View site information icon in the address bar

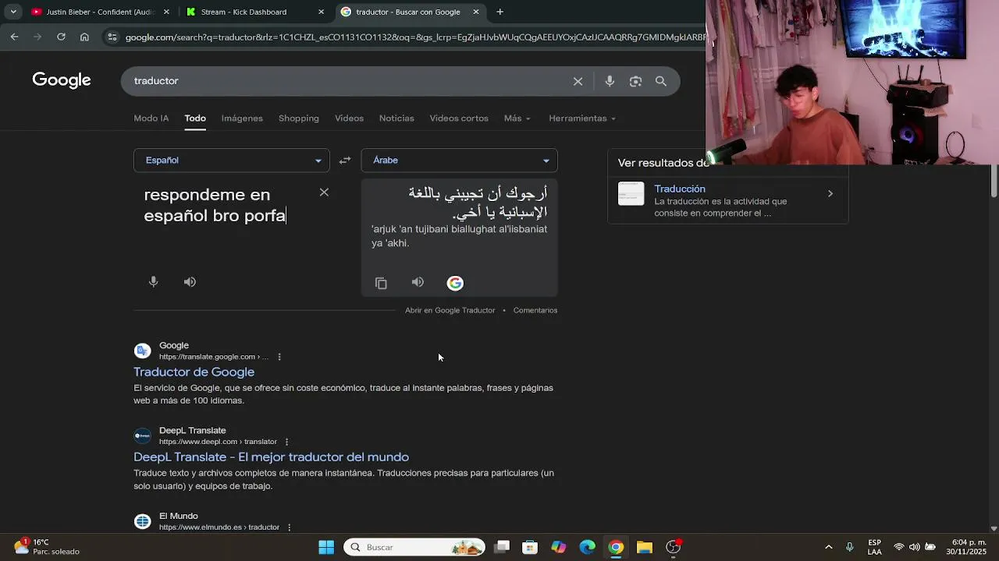112,37
